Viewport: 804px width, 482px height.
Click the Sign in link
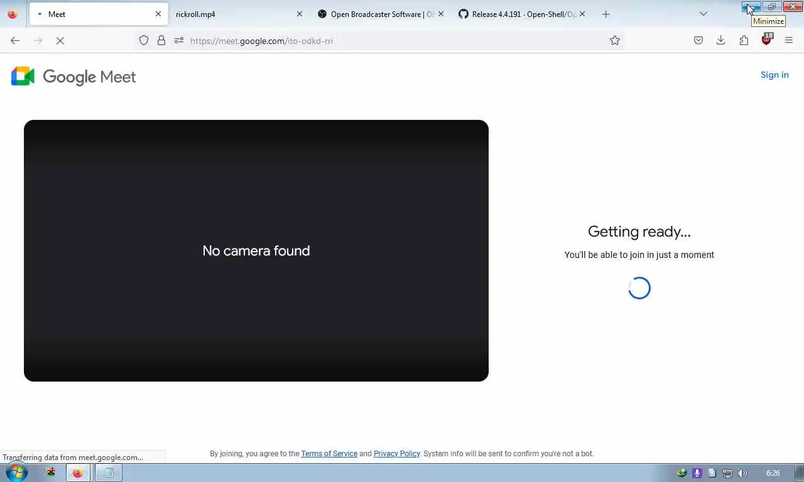pos(774,75)
